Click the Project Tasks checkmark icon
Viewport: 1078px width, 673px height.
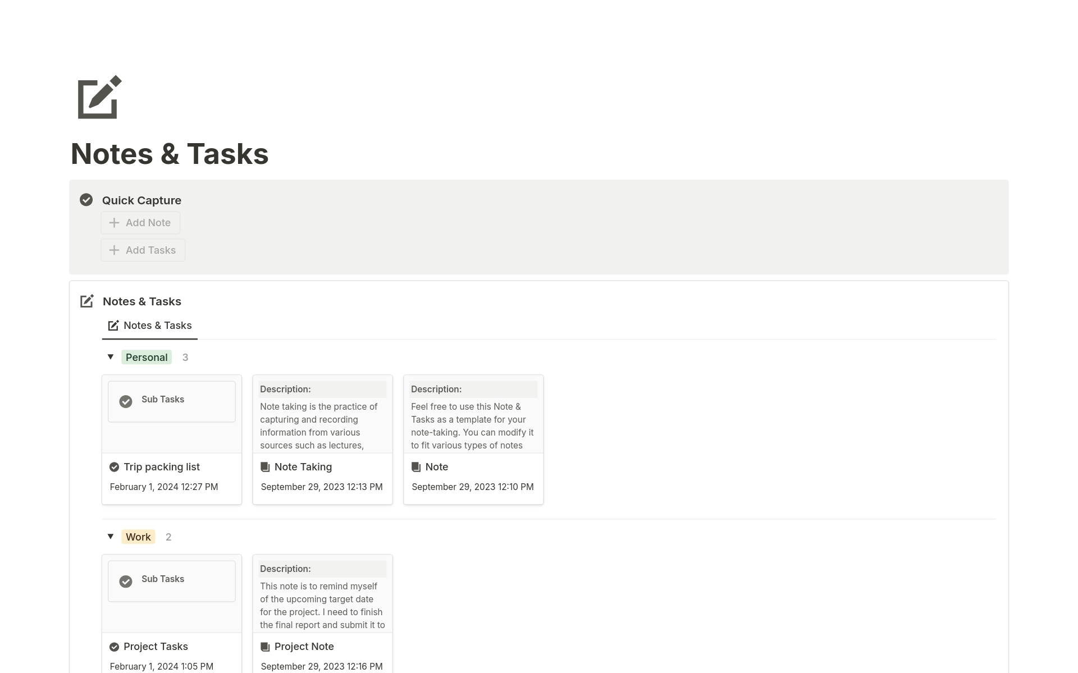pyautogui.click(x=115, y=646)
